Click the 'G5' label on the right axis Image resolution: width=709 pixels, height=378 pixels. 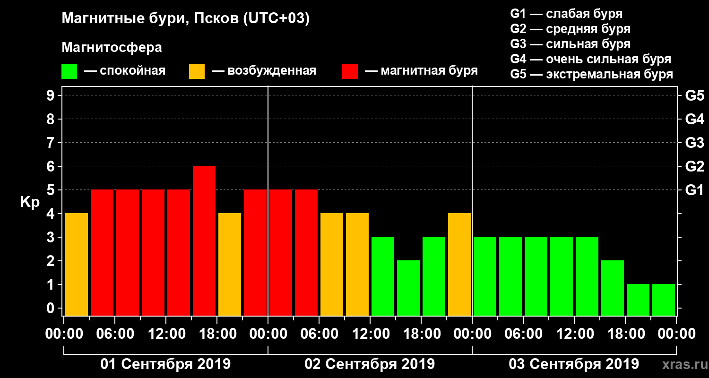(695, 95)
